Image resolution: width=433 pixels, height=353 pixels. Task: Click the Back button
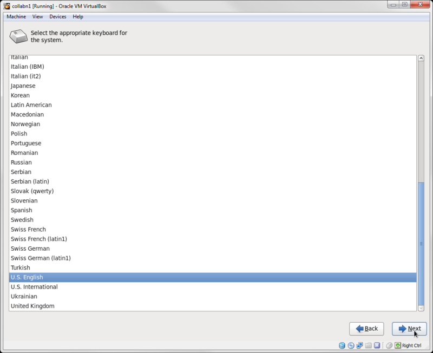[366, 329]
